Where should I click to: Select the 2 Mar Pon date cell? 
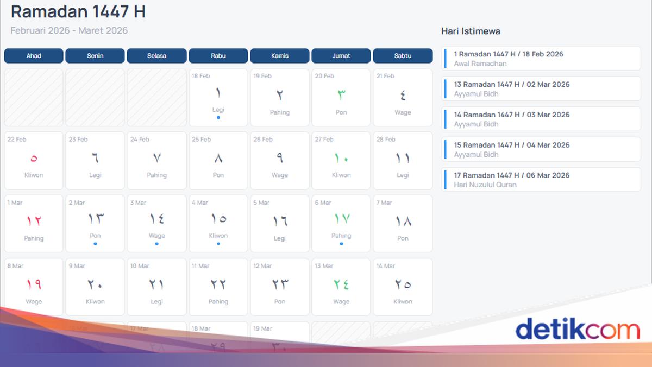click(x=95, y=224)
